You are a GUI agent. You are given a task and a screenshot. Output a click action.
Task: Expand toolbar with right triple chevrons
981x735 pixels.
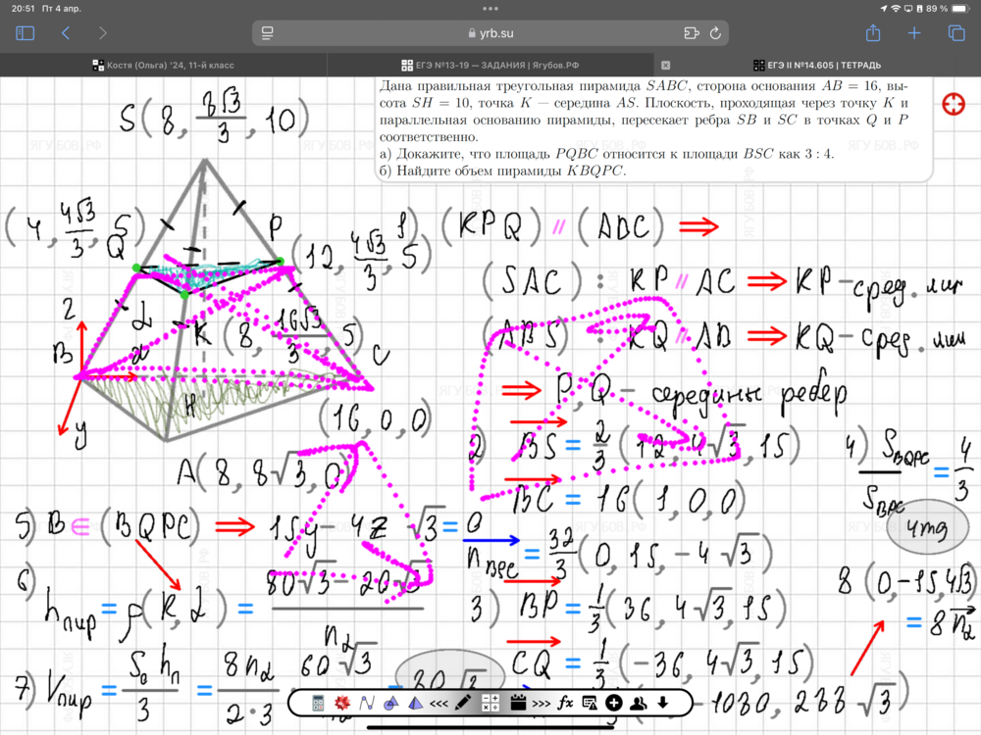tap(542, 703)
